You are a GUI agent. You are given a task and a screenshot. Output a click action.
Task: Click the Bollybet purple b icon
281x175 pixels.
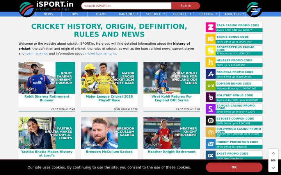[211, 97]
